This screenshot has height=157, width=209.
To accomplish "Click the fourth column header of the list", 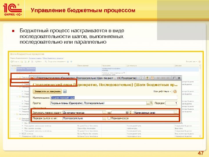I will (x=150, y=66).
